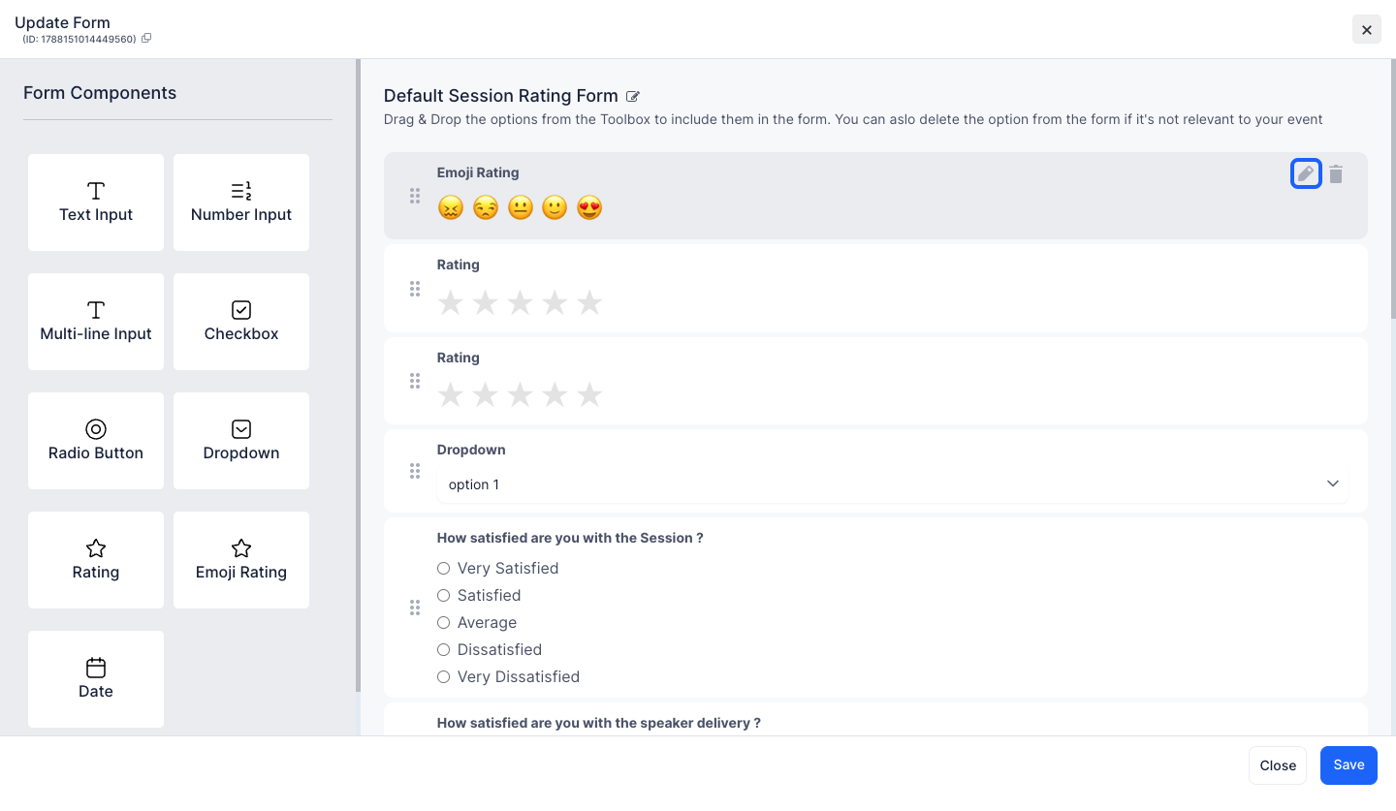Image resolution: width=1396 pixels, height=811 pixels.
Task: Click the Checkbox component tile
Action: pyautogui.click(x=241, y=322)
